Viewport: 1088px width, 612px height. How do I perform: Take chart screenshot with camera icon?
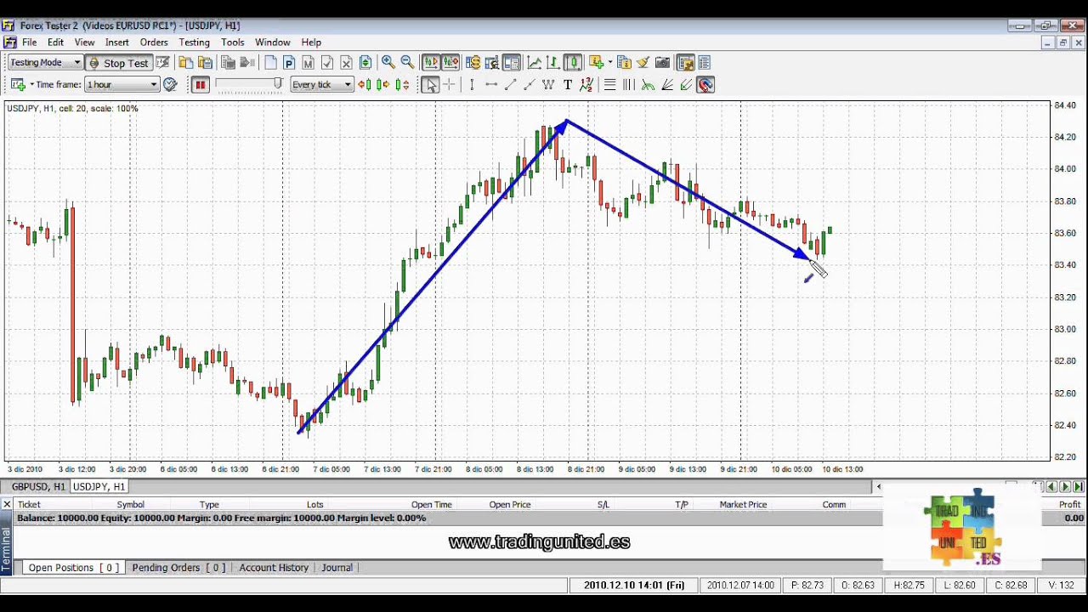(662, 62)
